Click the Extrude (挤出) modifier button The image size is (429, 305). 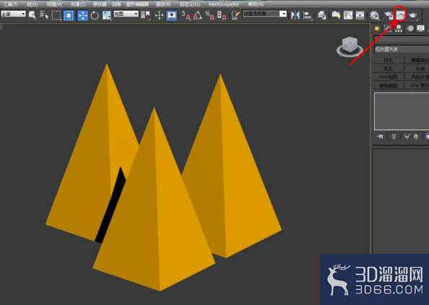[389, 60]
